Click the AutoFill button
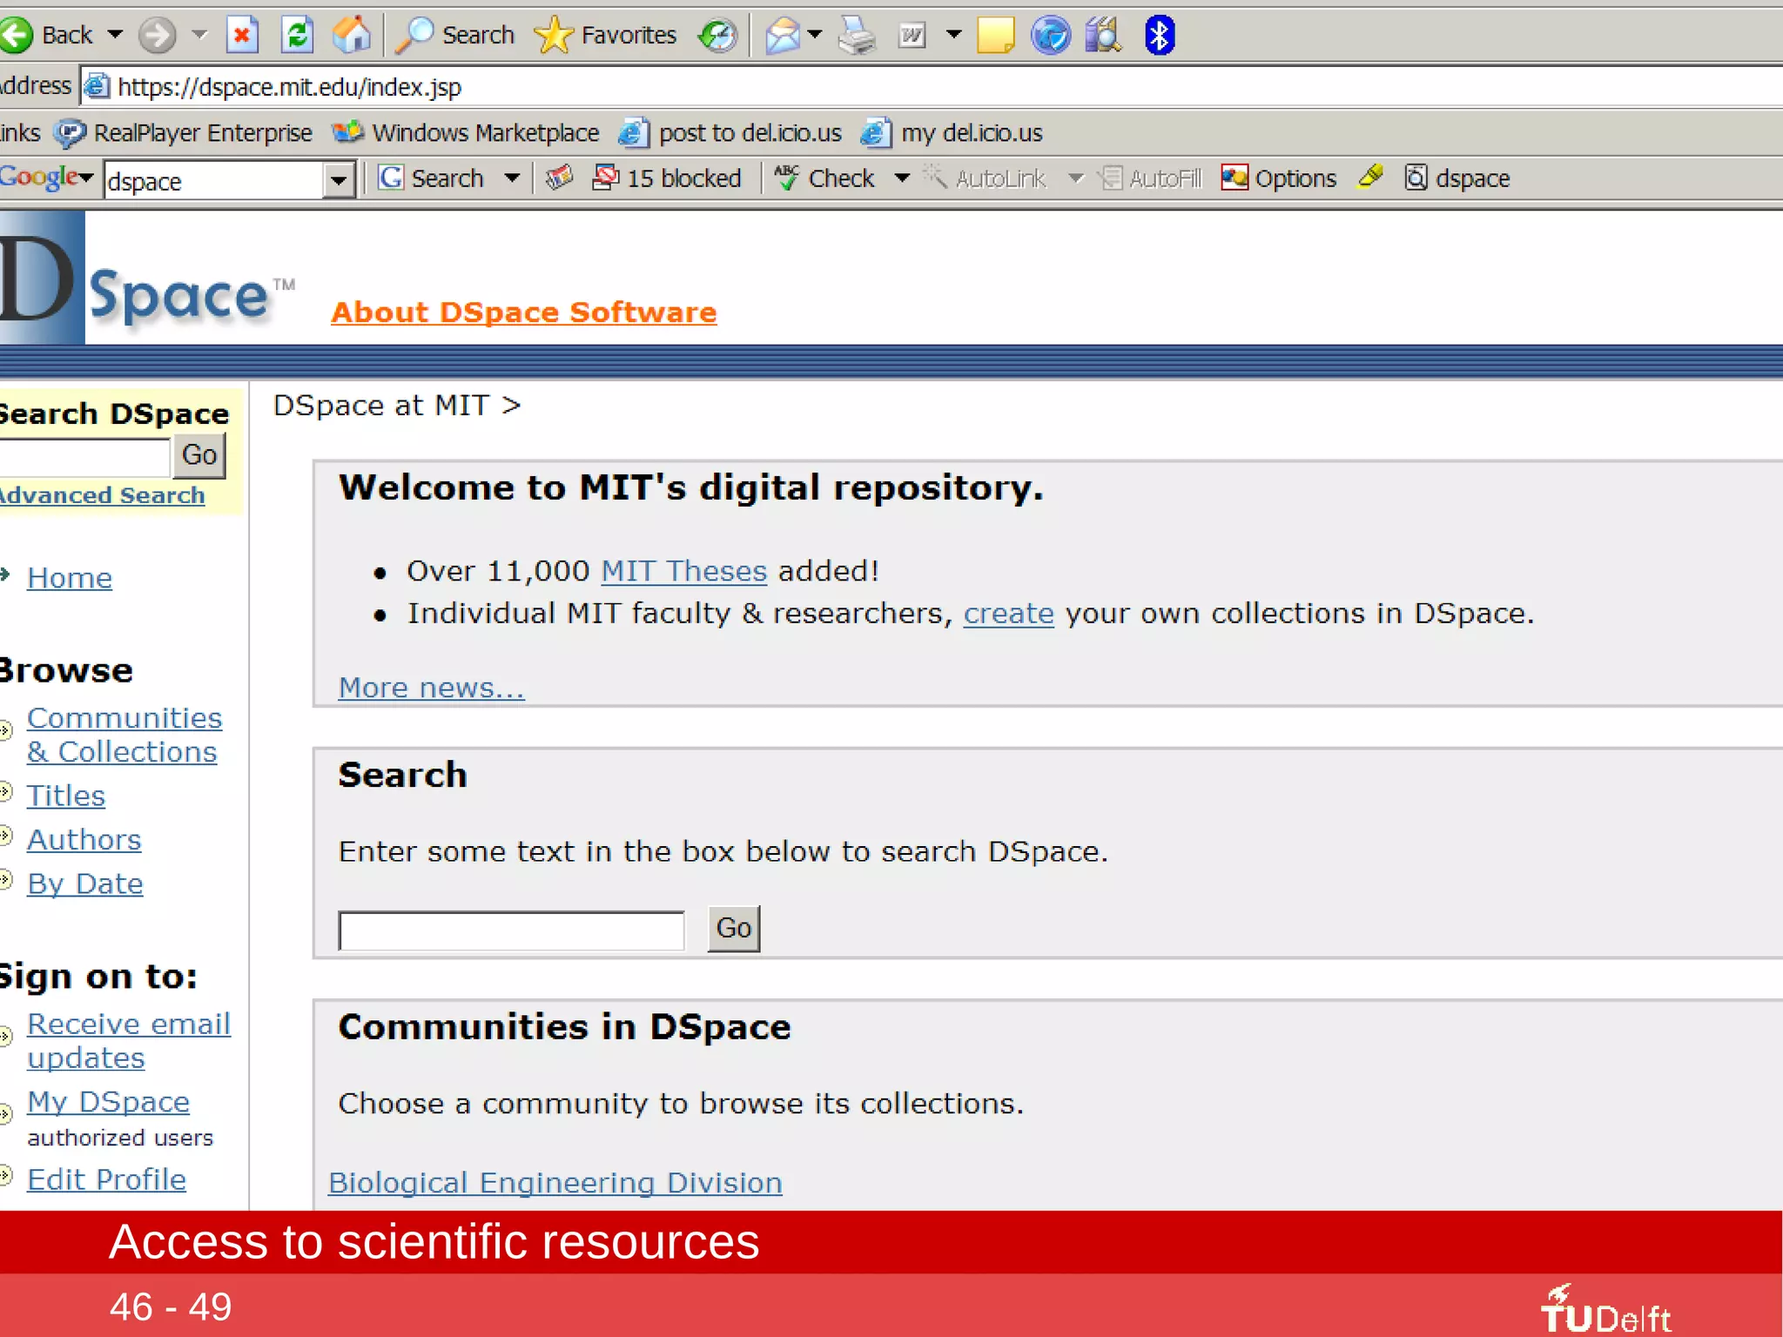 (1150, 178)
